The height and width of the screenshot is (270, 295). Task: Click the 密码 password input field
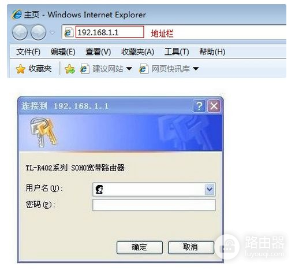[x=154, y=205]
